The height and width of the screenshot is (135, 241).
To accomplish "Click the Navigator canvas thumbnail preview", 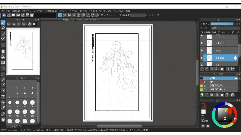I will coord(23,51).
